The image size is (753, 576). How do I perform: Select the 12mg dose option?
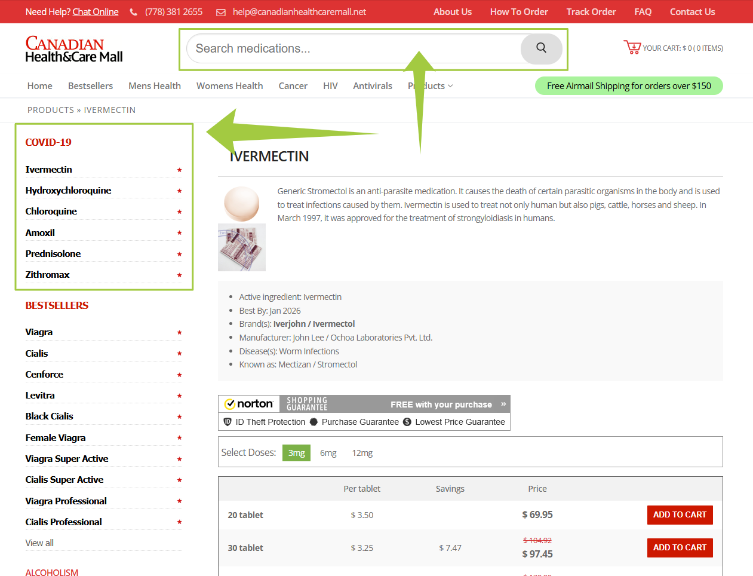click(x=362, y=453)
